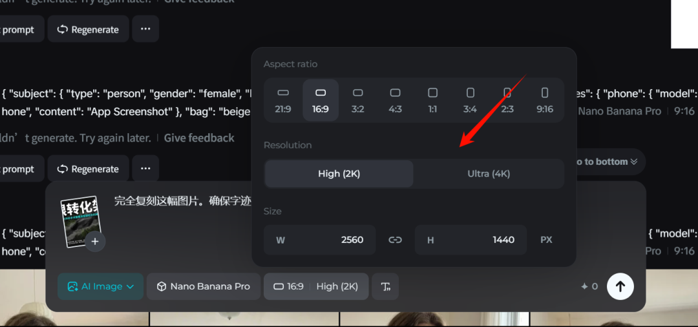The height and width of the screenshot is (327, 698).
Task: Add a reference image with plus icon
Action: (95, 242)
